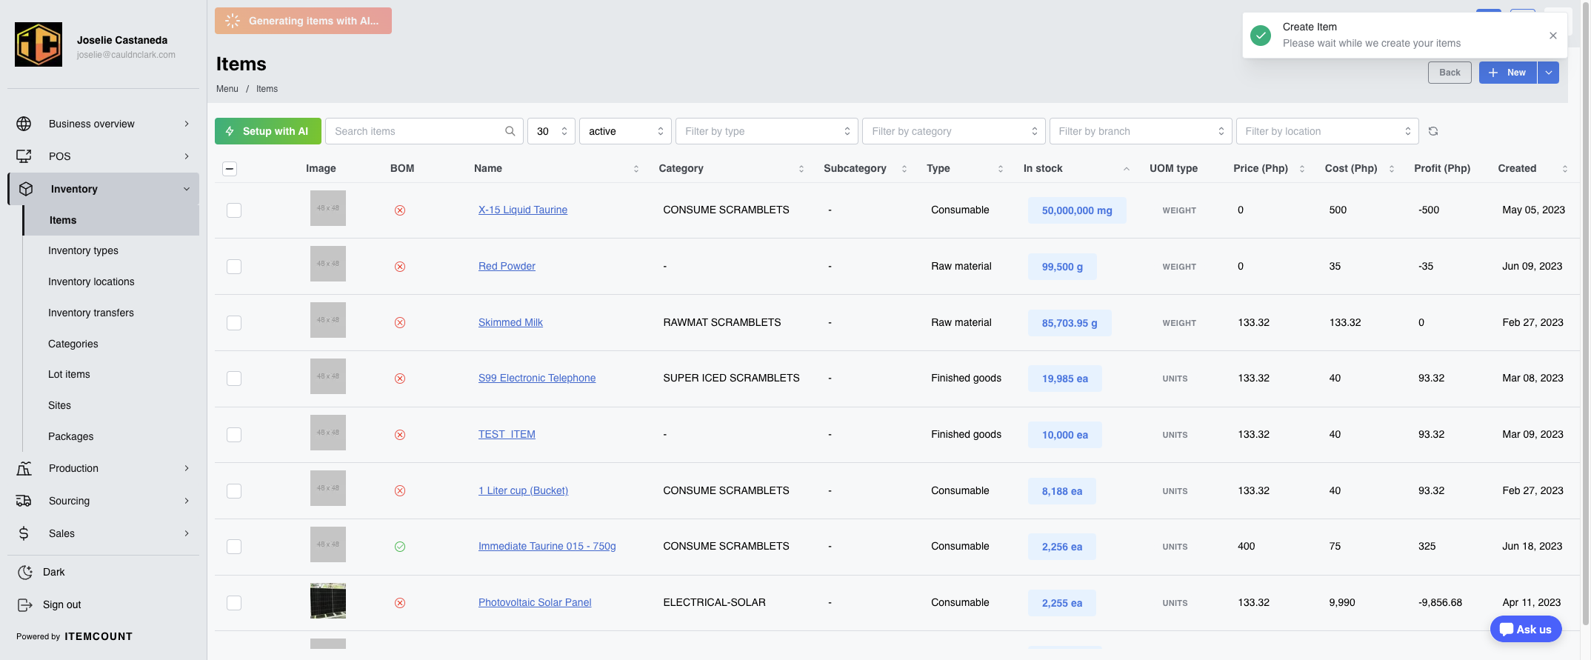Click the Sign out arrow icon
This screenshot has height=660, width=1591.
click(25, 604)
